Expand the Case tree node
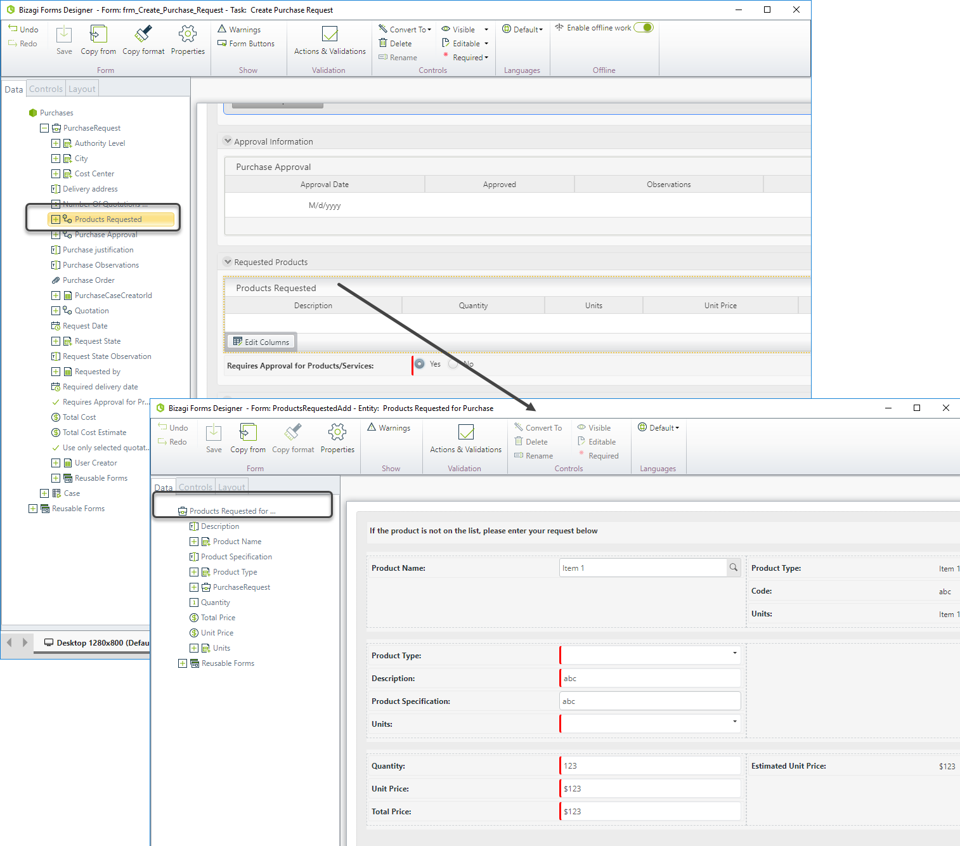This screenshot has width=960, height=846. coord(44,493)
